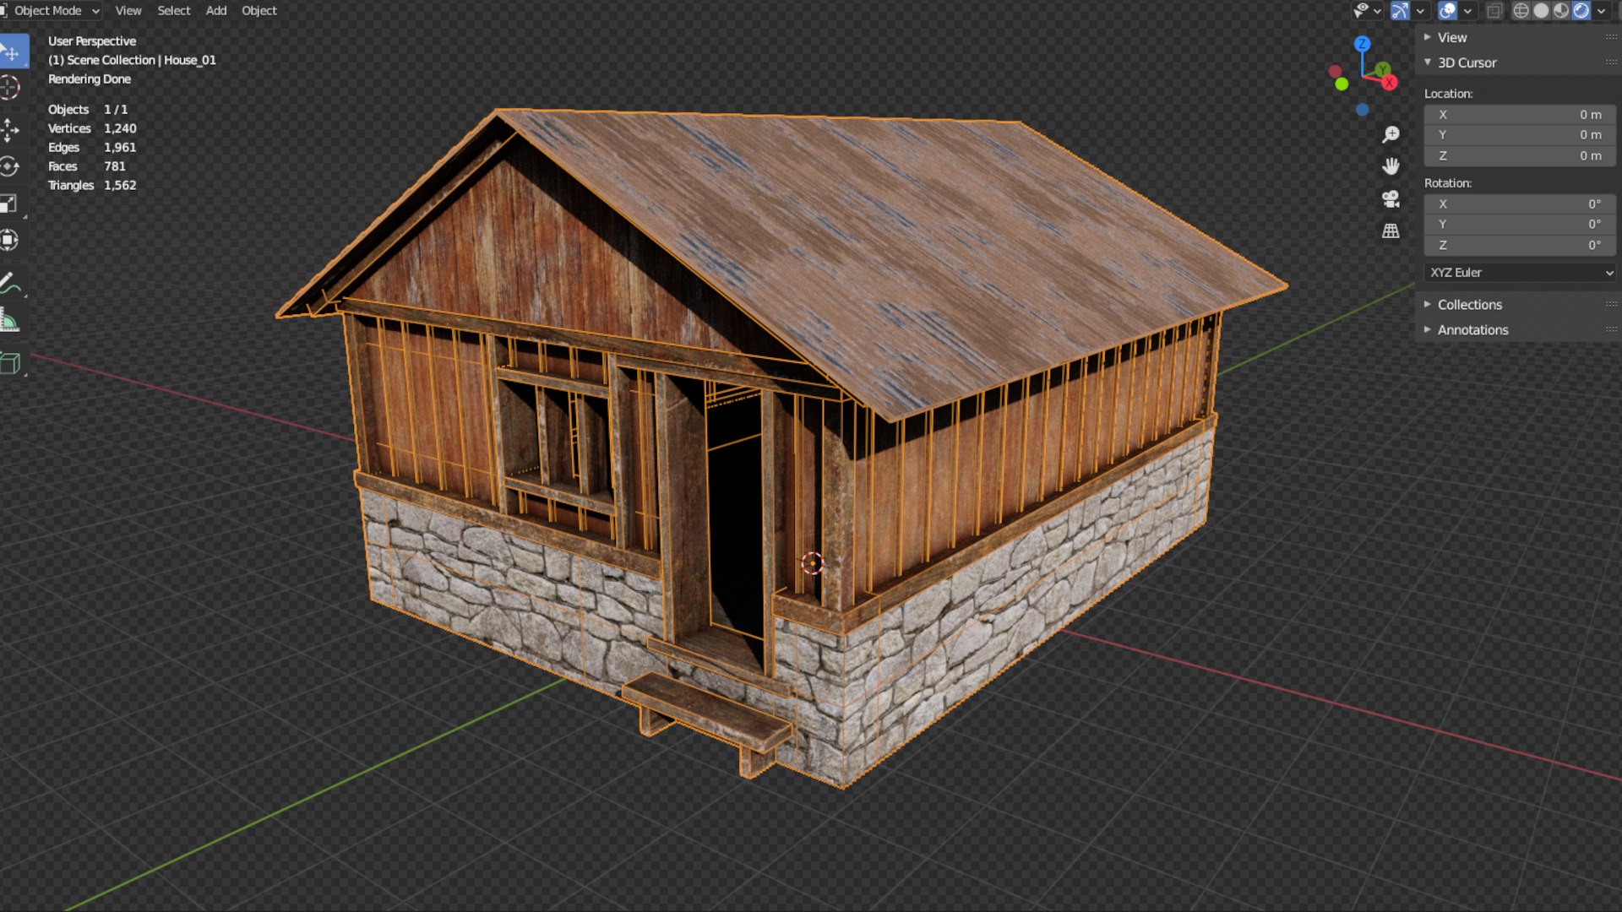The width and height of the screenshot is (1622, 912).
Task: Click the cursor Rotation Y field
Action: click(x=1520, y=225)
